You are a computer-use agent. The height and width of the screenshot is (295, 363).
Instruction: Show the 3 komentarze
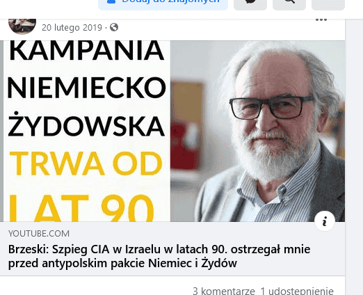tap(224, 291)
